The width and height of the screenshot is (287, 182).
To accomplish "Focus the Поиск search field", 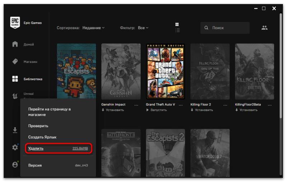I will (225, 28).
